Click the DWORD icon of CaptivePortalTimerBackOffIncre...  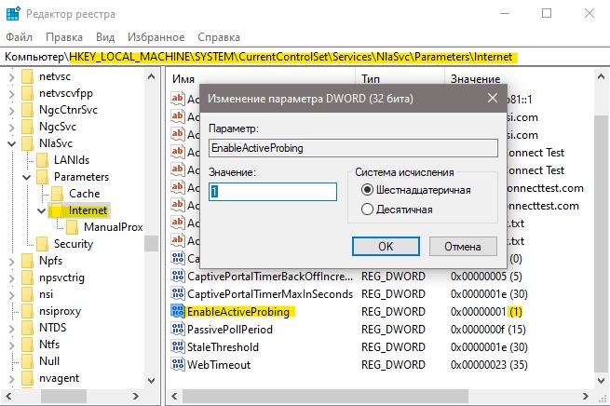[178, 277]
